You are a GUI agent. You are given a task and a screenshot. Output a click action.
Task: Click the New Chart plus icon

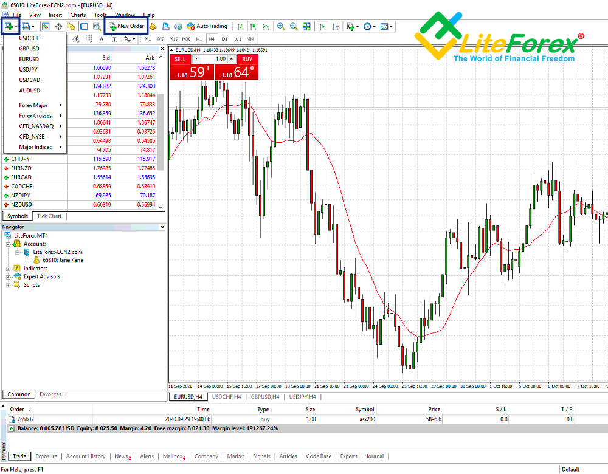click(x=9, y=26)
